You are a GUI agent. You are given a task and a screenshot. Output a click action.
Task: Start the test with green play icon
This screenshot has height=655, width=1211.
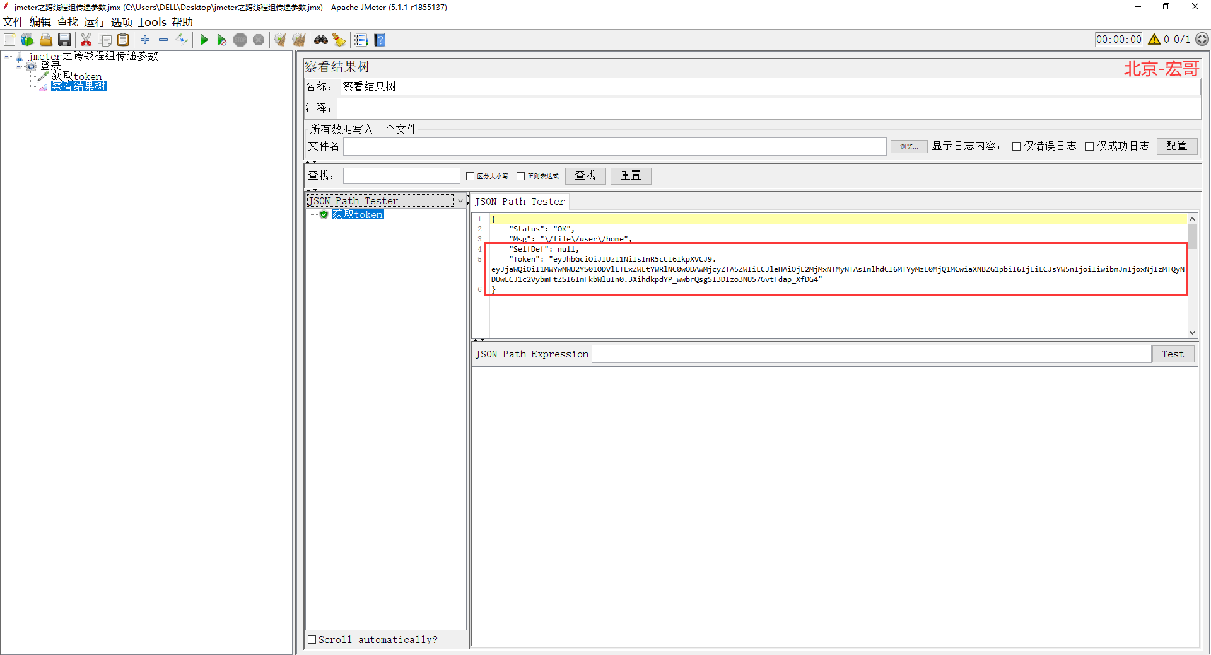coord(204,40)
